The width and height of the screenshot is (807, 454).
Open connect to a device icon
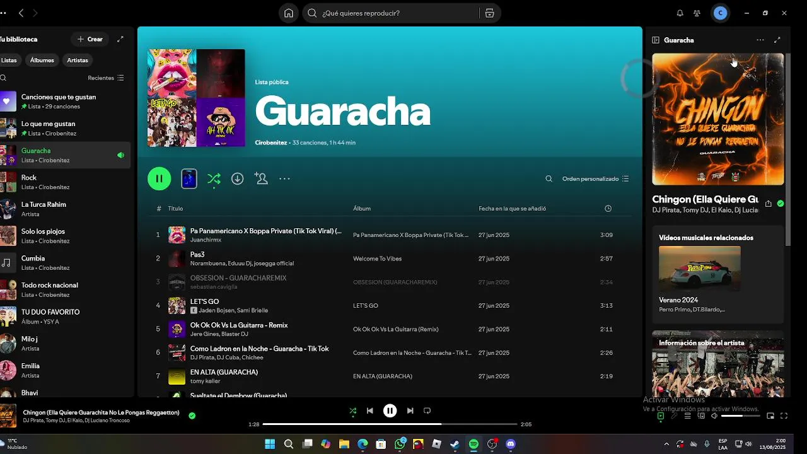coord(701,416)
